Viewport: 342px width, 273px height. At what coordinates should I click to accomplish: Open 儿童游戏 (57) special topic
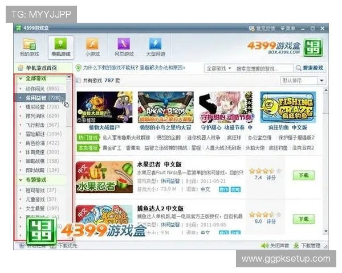point(41,200)
